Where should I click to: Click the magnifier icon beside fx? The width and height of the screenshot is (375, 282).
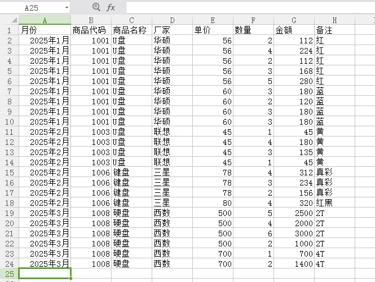pos(95,7)
